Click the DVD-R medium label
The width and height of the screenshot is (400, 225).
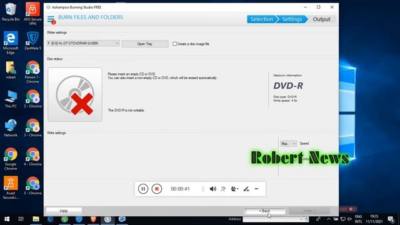pyautogui.click(x=288, y=86)
